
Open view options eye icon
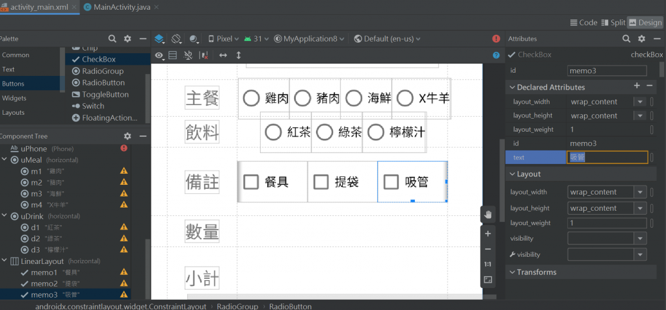click(160, 55)
